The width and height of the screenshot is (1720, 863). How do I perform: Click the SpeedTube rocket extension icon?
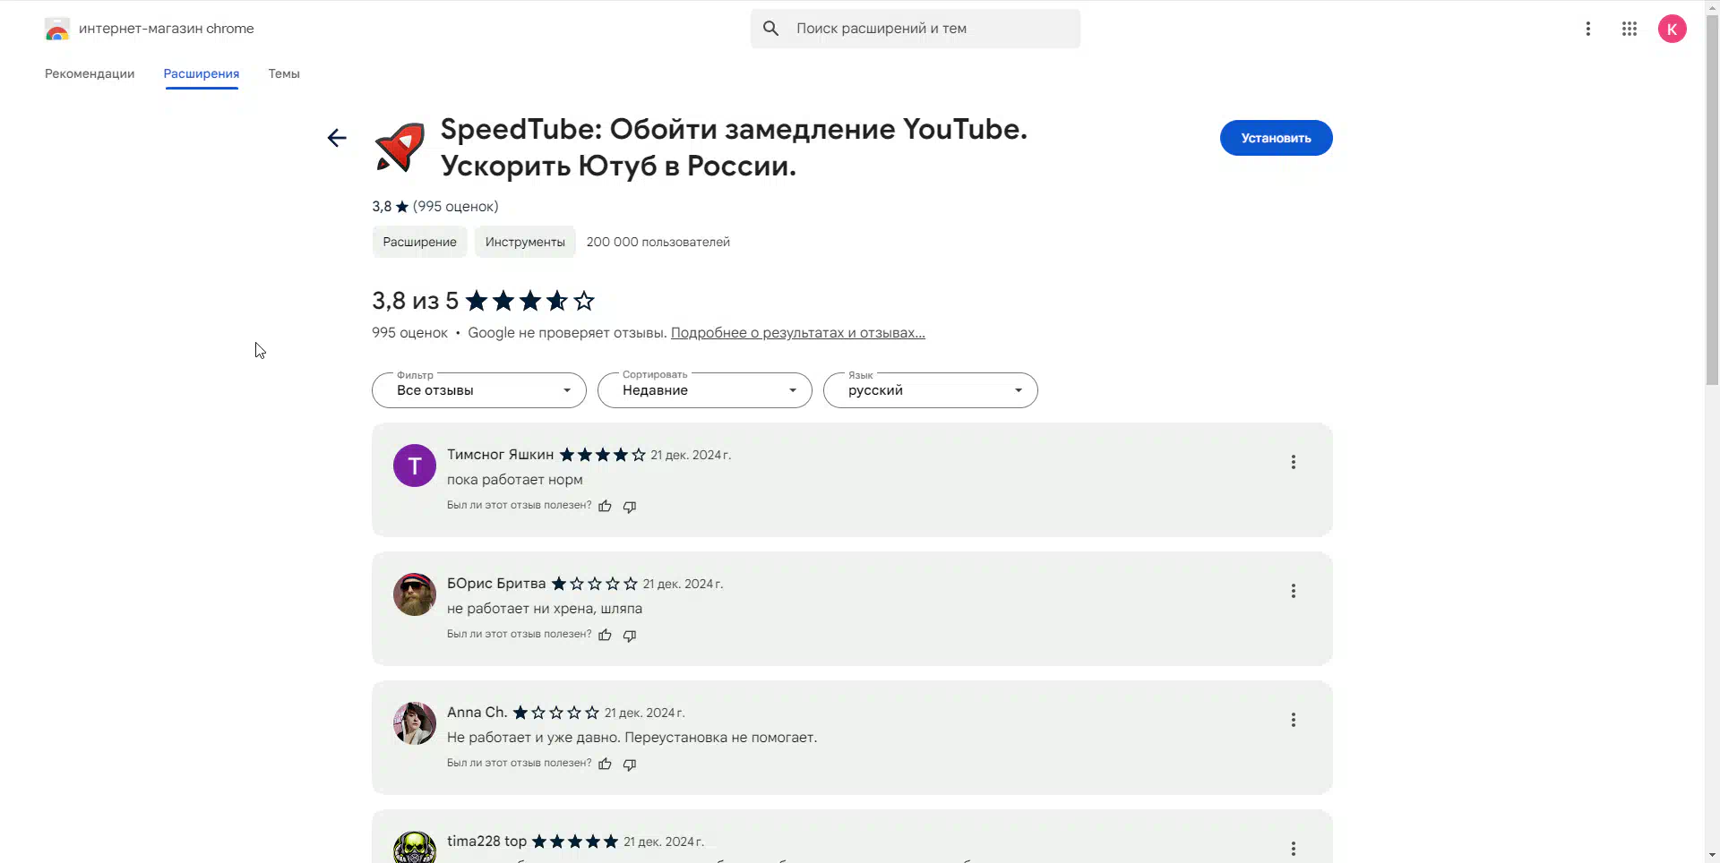tap(400, 148)
